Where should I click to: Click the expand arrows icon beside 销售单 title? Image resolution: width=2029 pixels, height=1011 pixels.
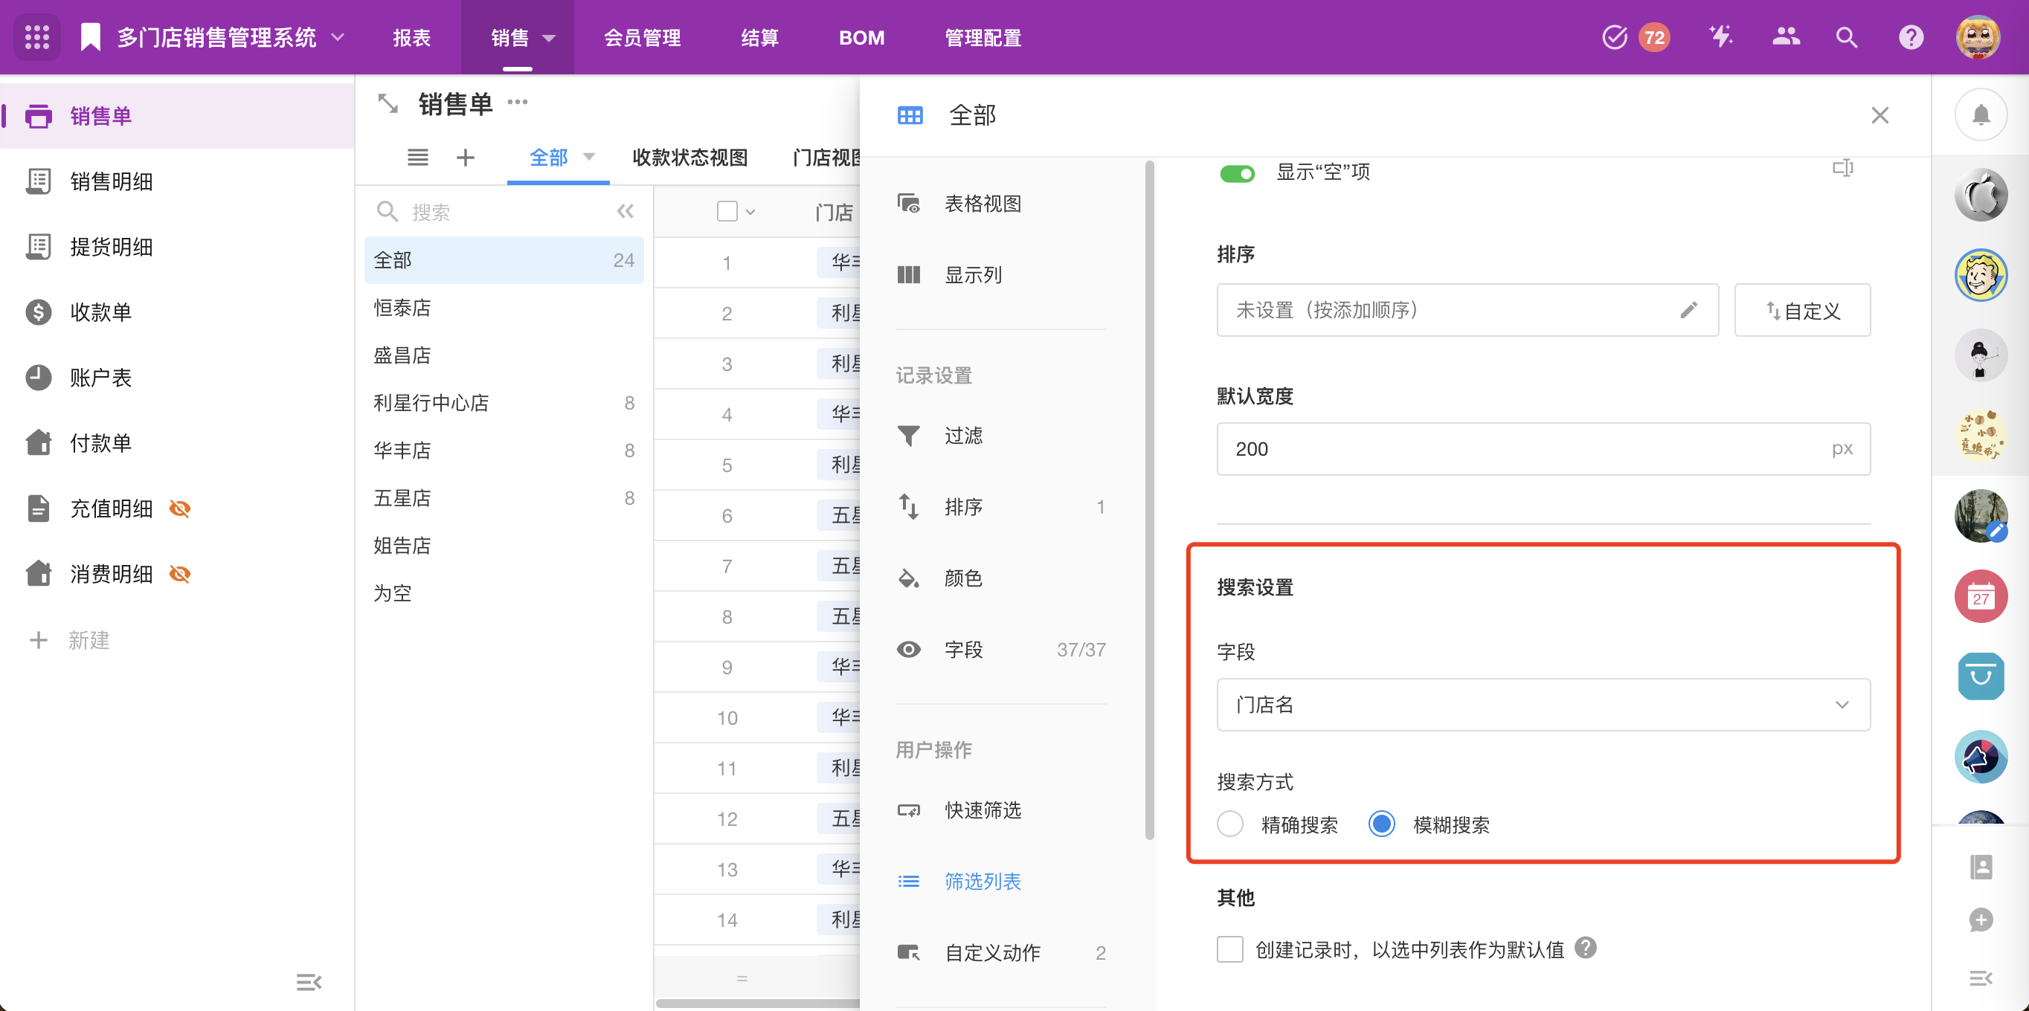click(388, 103)
